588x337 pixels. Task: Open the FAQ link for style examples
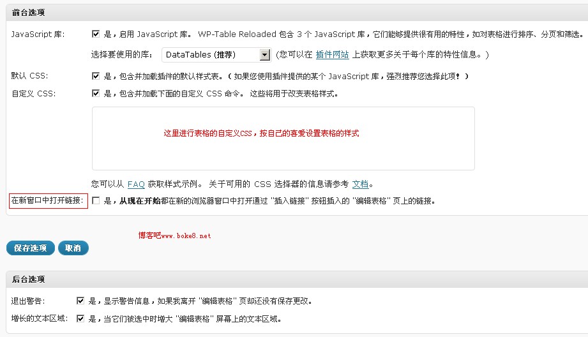[x=136, y=184]
